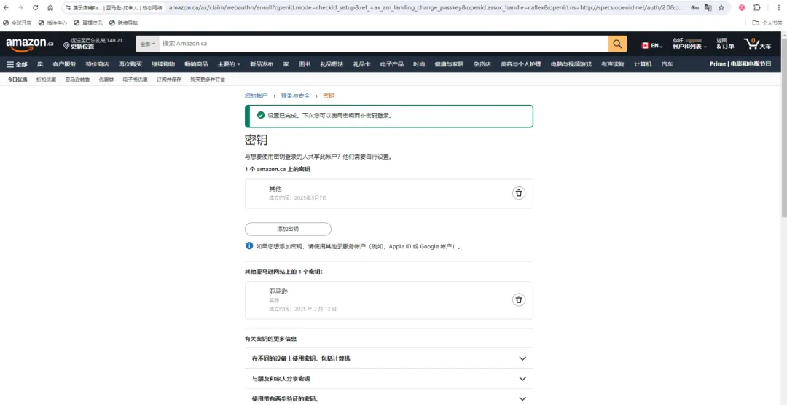This screenshot has height=405, width=787.
Task: Select the 电子书优惠 sub-nav tab
Action: (135, 79)
